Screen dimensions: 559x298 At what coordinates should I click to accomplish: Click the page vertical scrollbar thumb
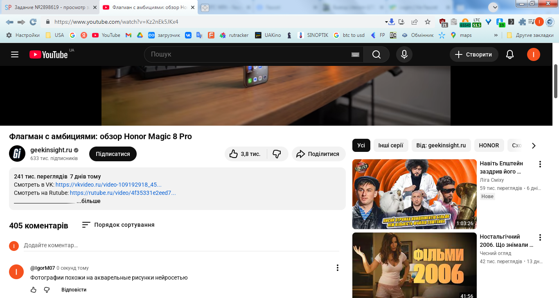point(556,81)
